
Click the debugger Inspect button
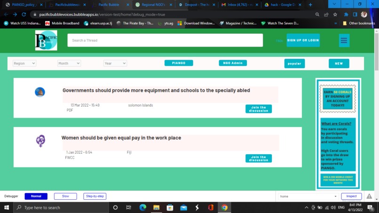coord(351,196)
